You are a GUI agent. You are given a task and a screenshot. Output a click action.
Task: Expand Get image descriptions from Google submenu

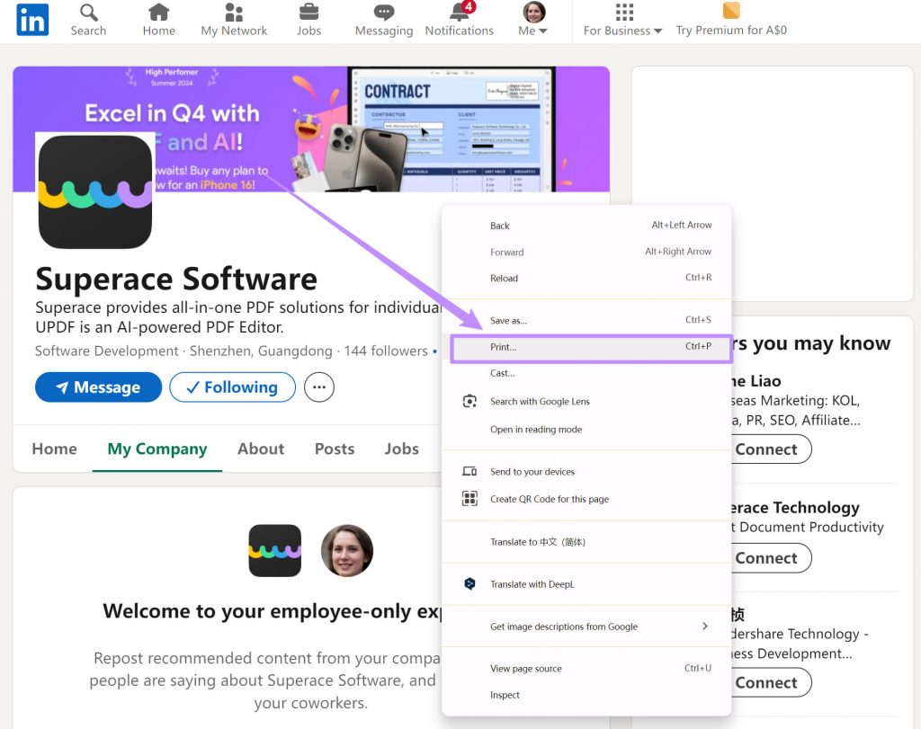[562, 627]
